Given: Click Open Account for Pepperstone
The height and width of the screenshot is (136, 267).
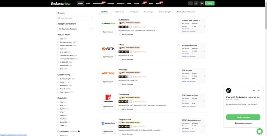Looking at the screenshot, I should tap(108, 131).
